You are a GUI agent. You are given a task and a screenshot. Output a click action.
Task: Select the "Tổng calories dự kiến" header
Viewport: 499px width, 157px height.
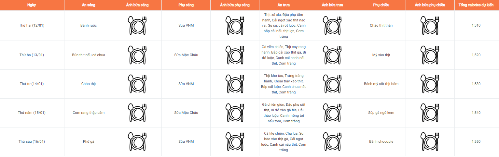(476, 5)
